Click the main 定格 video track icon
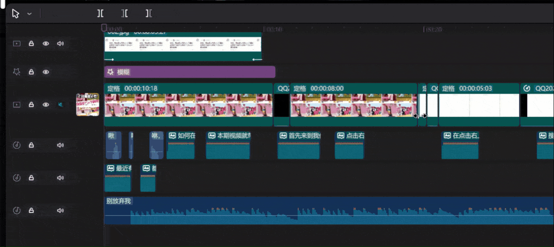Image resolution: width=554 pixels, height=247 pixels. tap(17, 105)
